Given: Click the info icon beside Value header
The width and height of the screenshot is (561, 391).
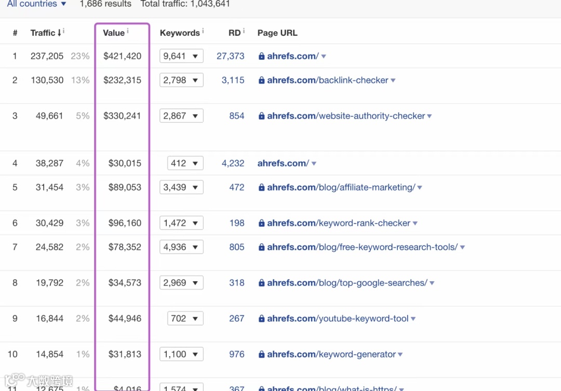Looking at the screenshot, I should [x=128, y=31].
